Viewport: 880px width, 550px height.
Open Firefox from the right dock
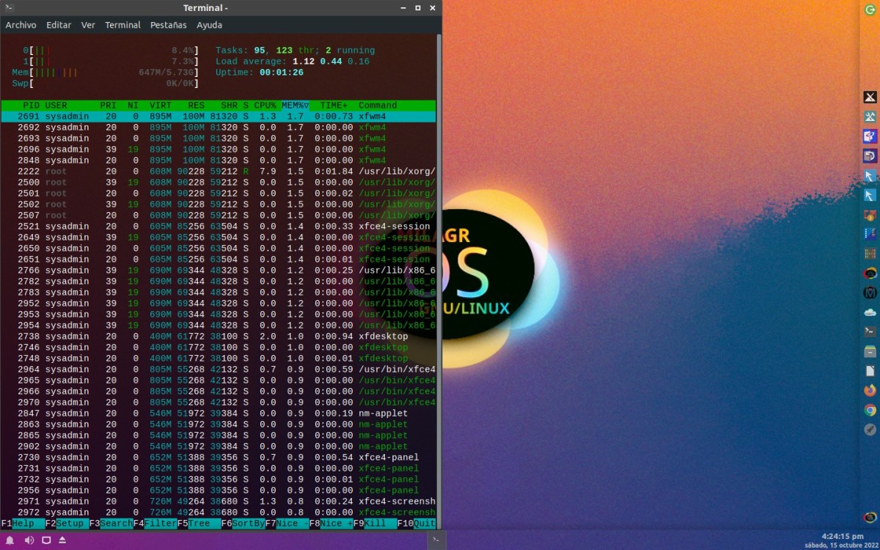870,390
